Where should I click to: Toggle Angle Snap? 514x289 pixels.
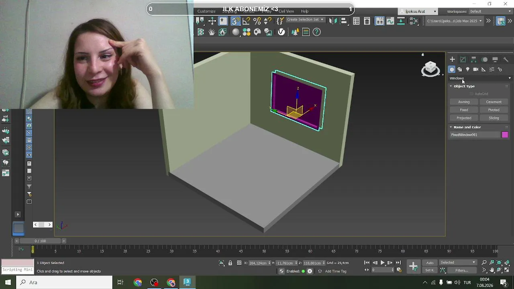247,21
